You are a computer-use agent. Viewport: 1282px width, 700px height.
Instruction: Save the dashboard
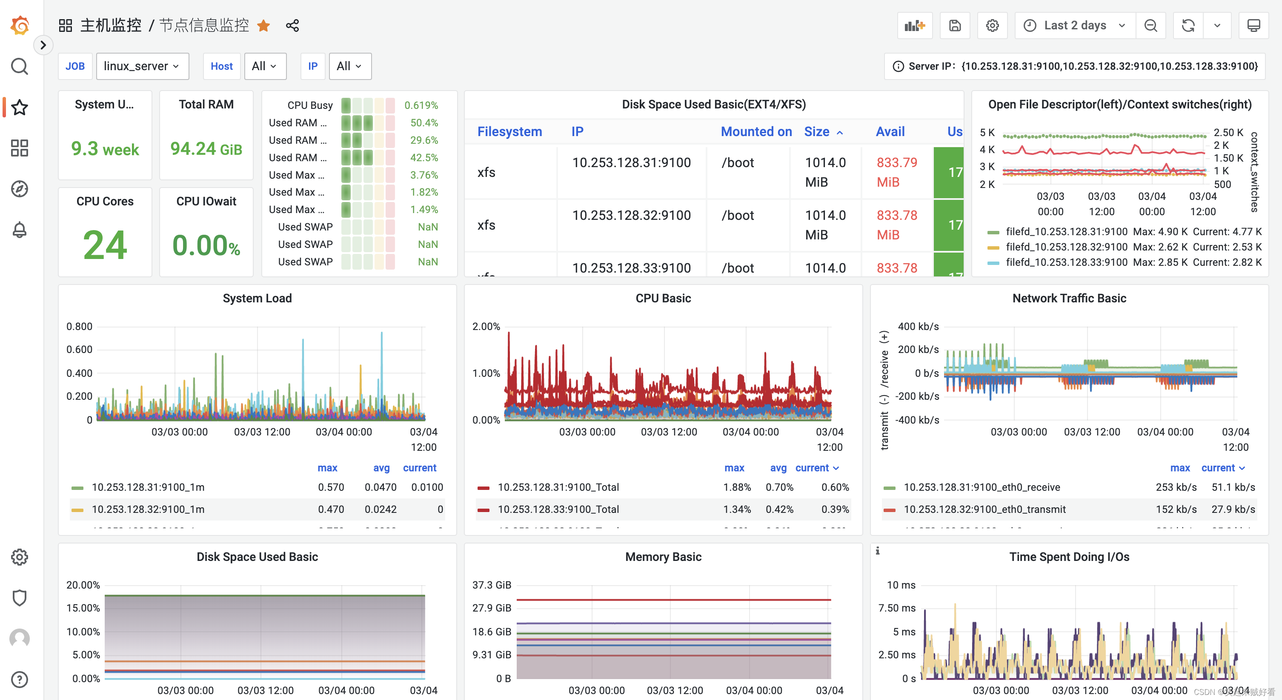955,26
